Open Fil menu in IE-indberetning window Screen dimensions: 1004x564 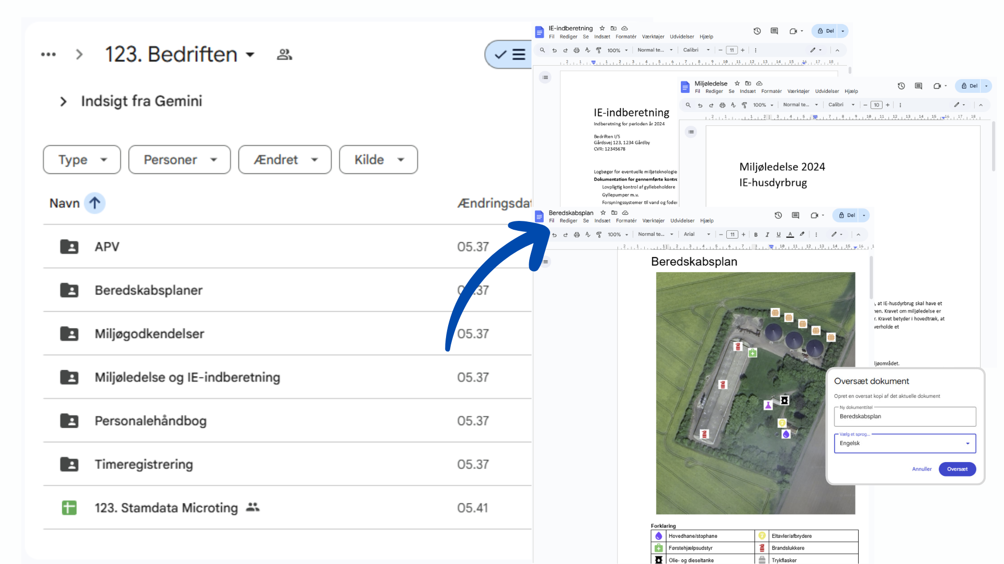(x=552, y=37)
